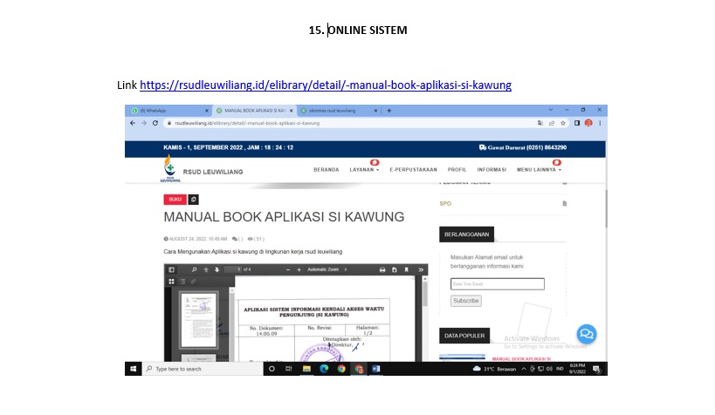Show PDF thumbnails view
The image size is (715, 415).
pos(172,281)
